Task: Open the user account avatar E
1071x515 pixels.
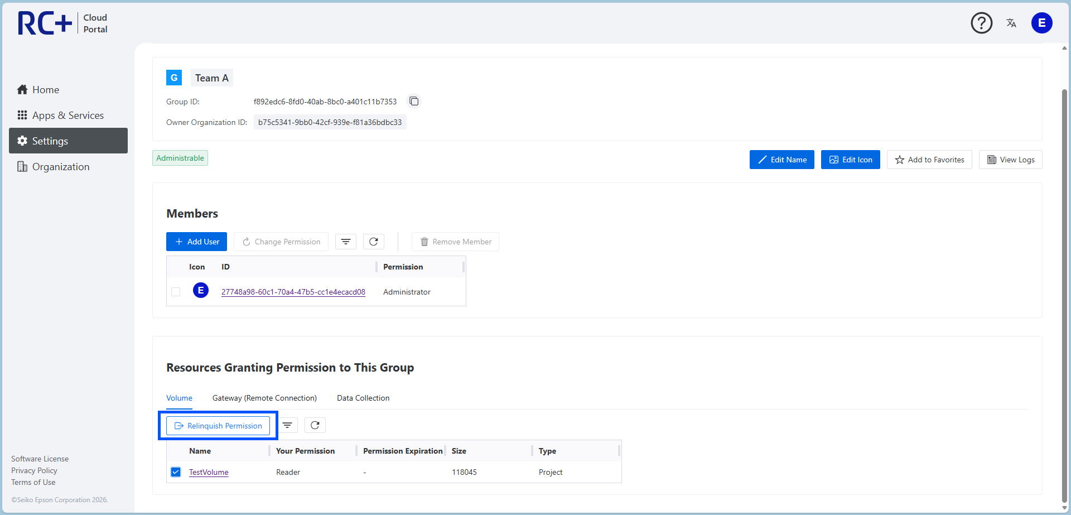Action: [1041, 23]
